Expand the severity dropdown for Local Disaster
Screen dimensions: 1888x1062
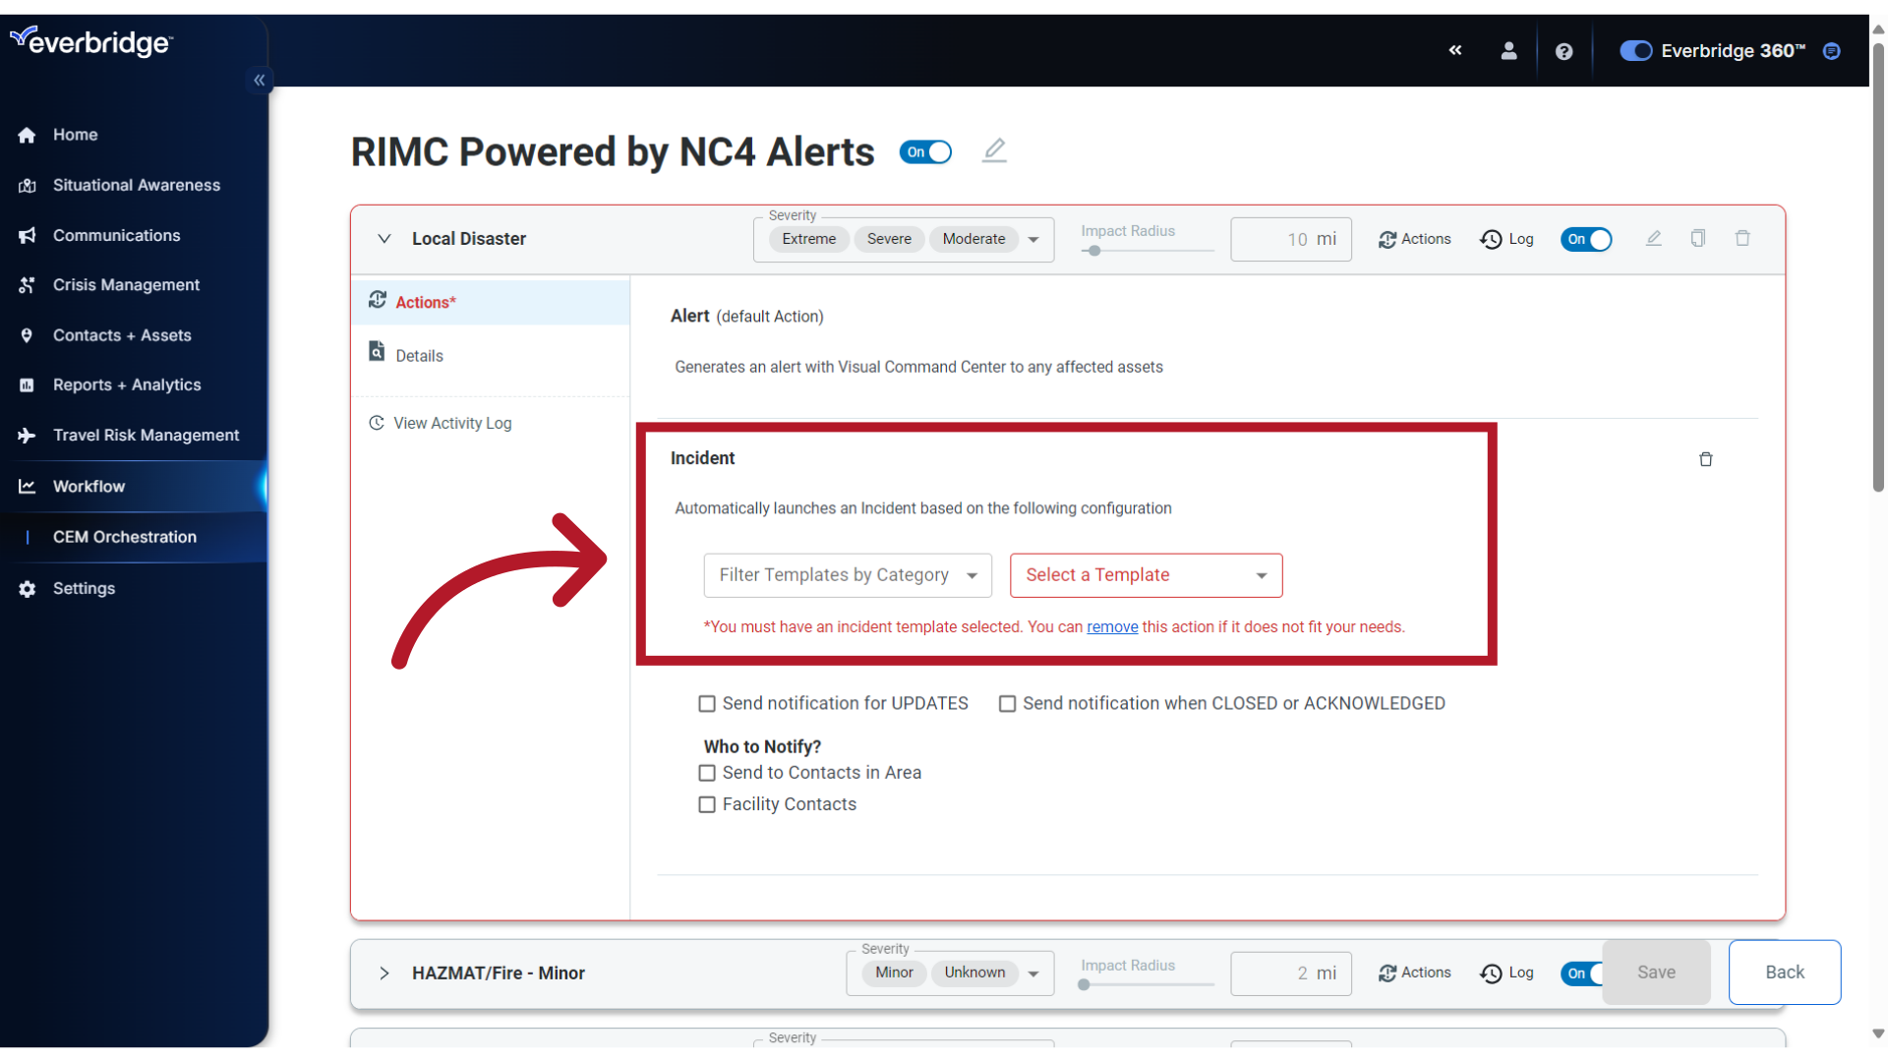[1034, 239]
